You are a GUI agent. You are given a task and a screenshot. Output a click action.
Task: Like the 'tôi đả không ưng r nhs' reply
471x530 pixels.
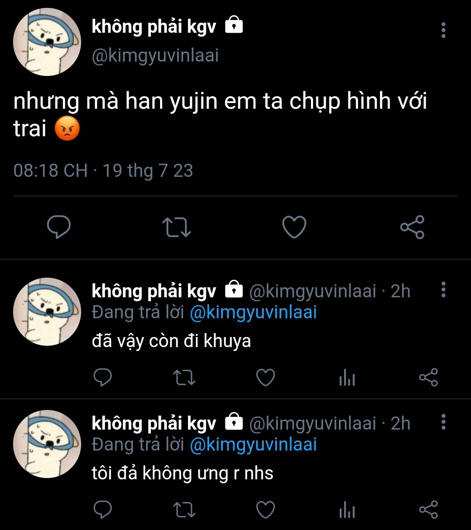265,510
